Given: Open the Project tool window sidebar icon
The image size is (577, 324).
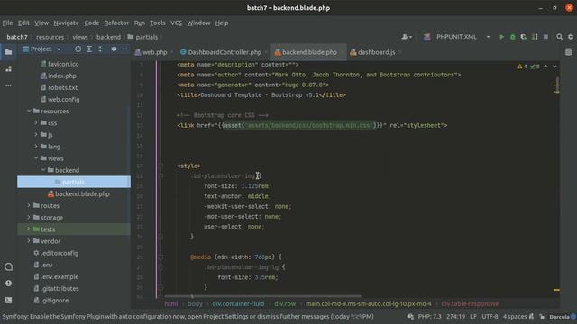Looking at the screenshot, I should pos(8,52).
